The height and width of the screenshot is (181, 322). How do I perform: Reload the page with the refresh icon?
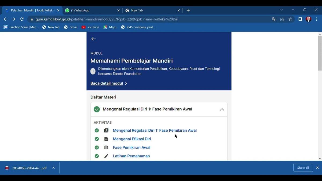coord(22,19)
